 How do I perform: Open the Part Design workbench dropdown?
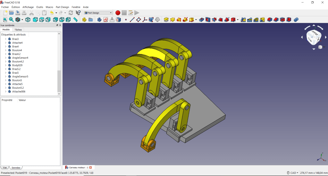[x=98, y=13]
